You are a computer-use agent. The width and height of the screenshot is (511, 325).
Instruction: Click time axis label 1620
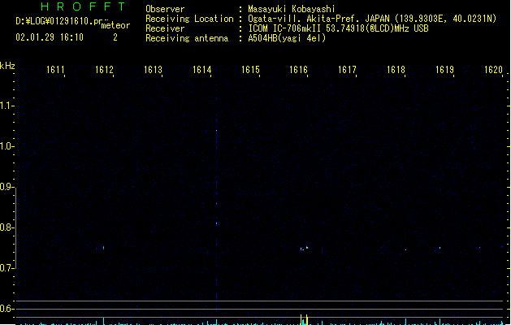coord(493,70)
